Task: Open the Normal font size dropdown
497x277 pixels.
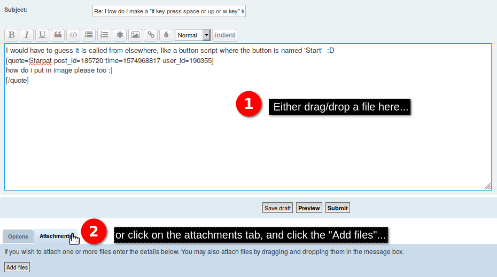Action: pyautogui.click(x=192, y=35)
